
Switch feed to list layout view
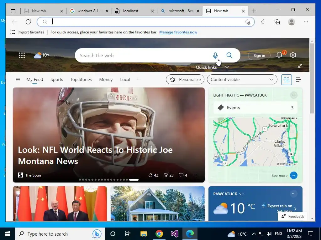298,80
